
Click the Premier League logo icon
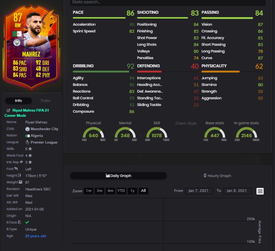pos(27,142)
